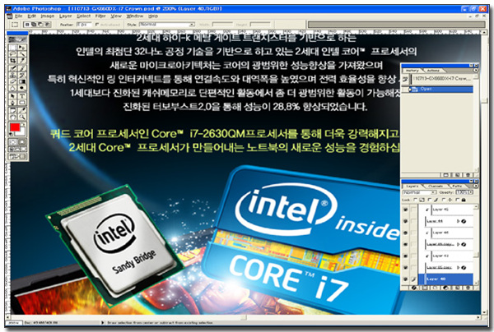Click create new snapshot icon in History panel
This screenshot has width=494, height=332.
coord(458,175)
